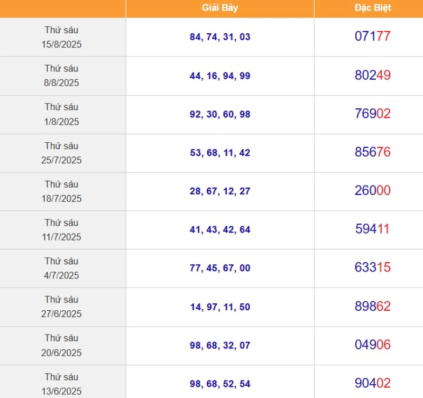Viewport: 423px width, 398px height.
Task: Select the date cell 15/8/2025
Action: 61,37
